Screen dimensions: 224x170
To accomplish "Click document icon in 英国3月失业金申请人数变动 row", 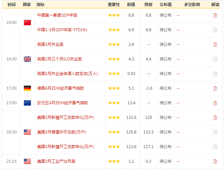I will click(x=215, y=74).
